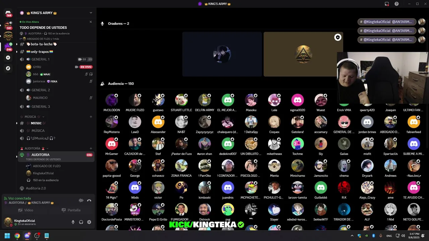Click the Bluetooth tray icon

pos(374,236)
